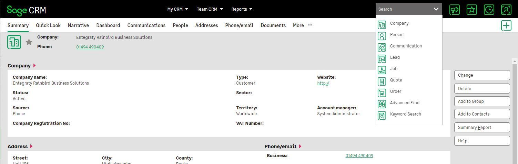Click the Summary Report button
Screen dimensions: 518x164
point(482,127)
